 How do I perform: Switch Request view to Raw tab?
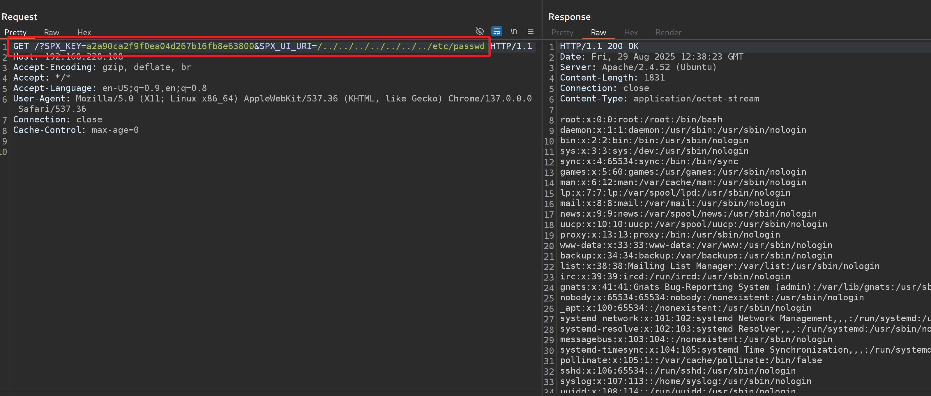52,33
